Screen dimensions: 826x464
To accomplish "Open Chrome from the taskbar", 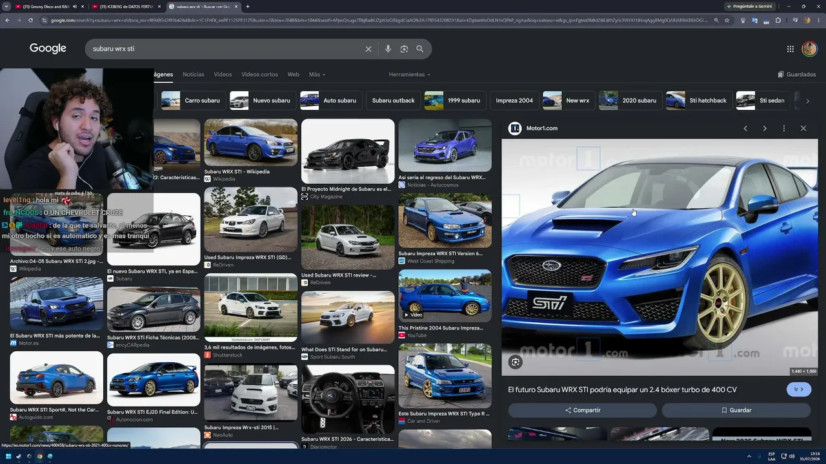I will [x=39, y=457].
